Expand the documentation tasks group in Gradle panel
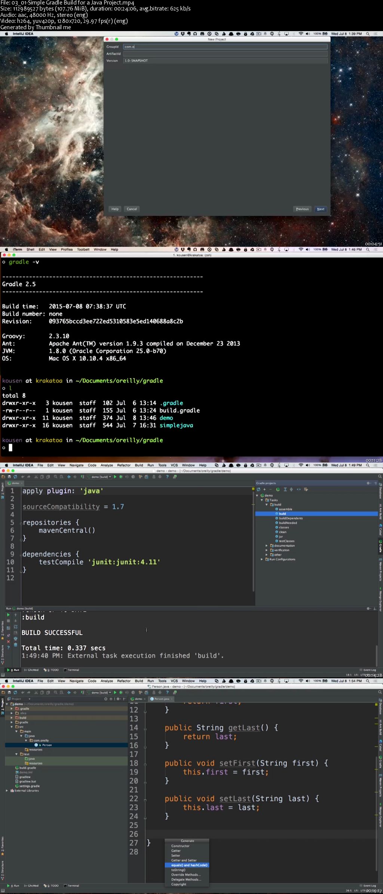Viewport: 383px width, 894px height. (x=267, y=545)
